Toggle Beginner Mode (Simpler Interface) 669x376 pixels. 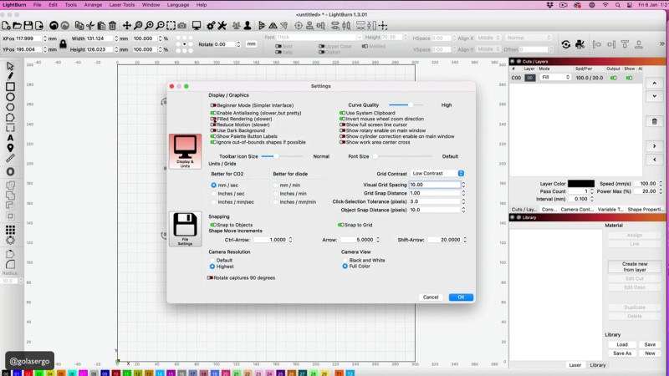(212, 105)
